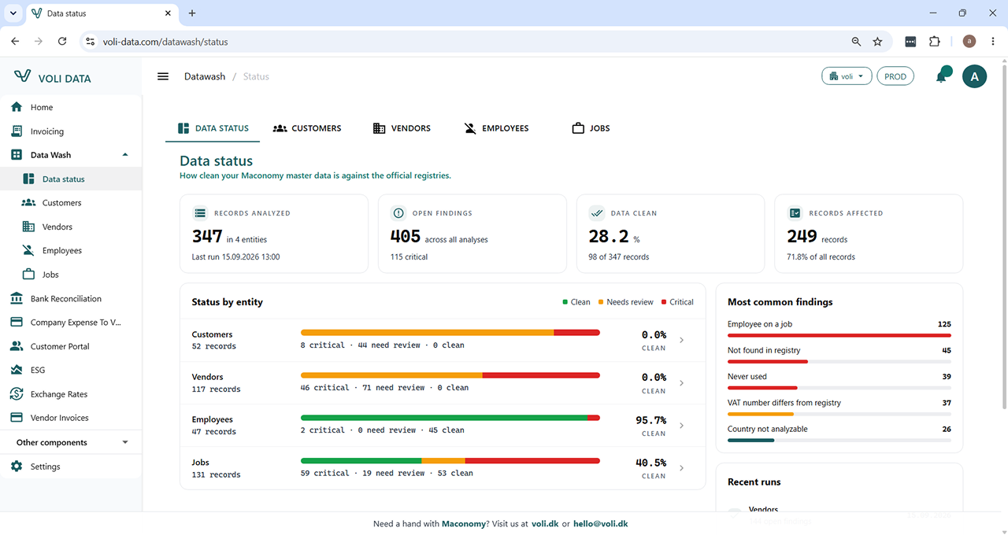
Task: Expand Other components section
Action: [x=125, y=442]
